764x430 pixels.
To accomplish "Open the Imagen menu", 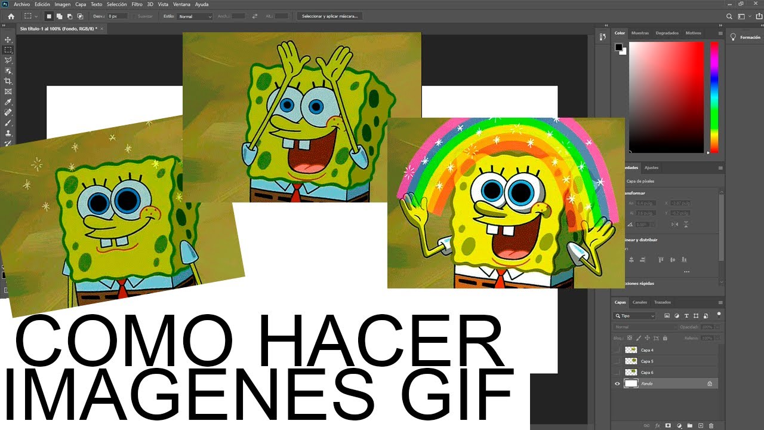I will (62, 4).
